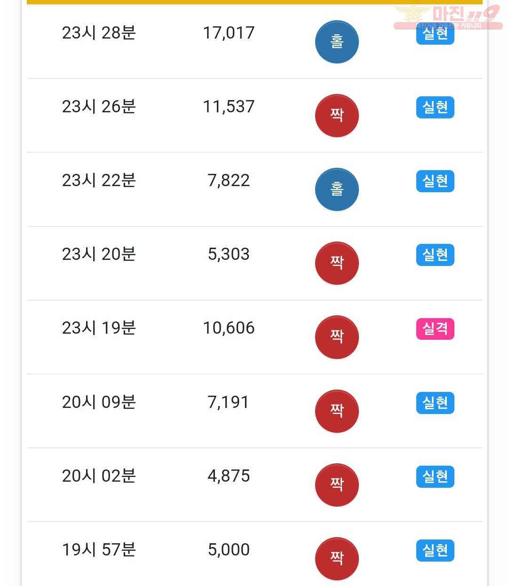The image size is (508, 586).
Task: Select the 실현 badge in 19시 57분 row
Action: [x=435, y=550]
